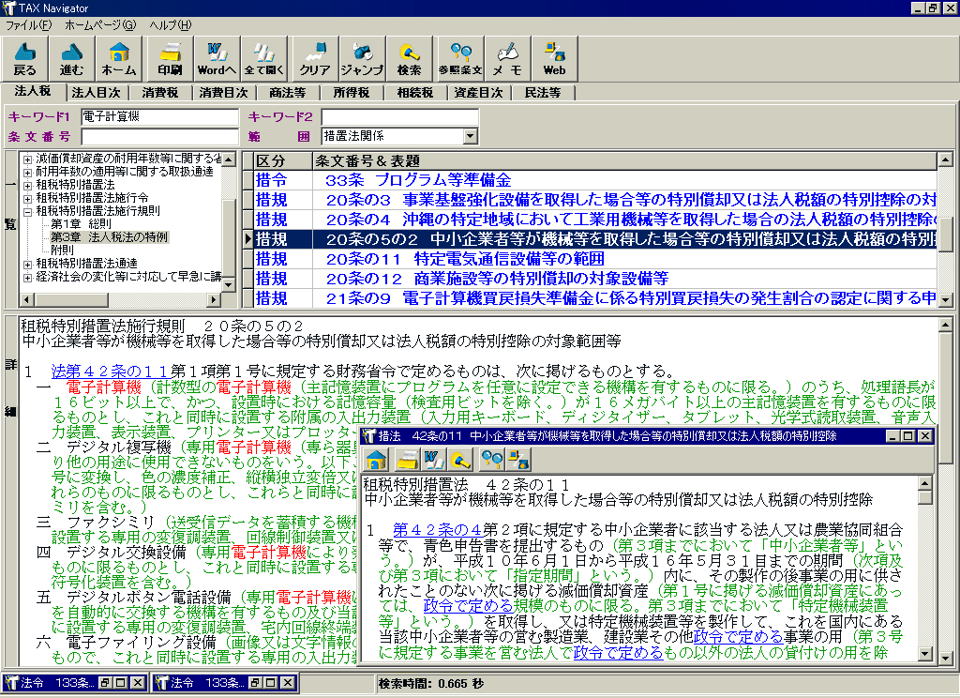Image resolution: width=960 pixels, height=698 pixels.
Task: Open the ジャンプ (Jump) tool
Action: click(x=362, y=59)
